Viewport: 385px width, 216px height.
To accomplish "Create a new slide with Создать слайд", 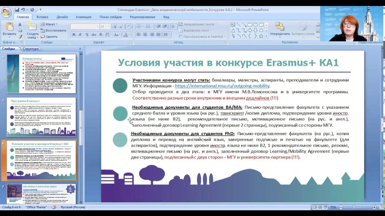I will tap(32, 31).
